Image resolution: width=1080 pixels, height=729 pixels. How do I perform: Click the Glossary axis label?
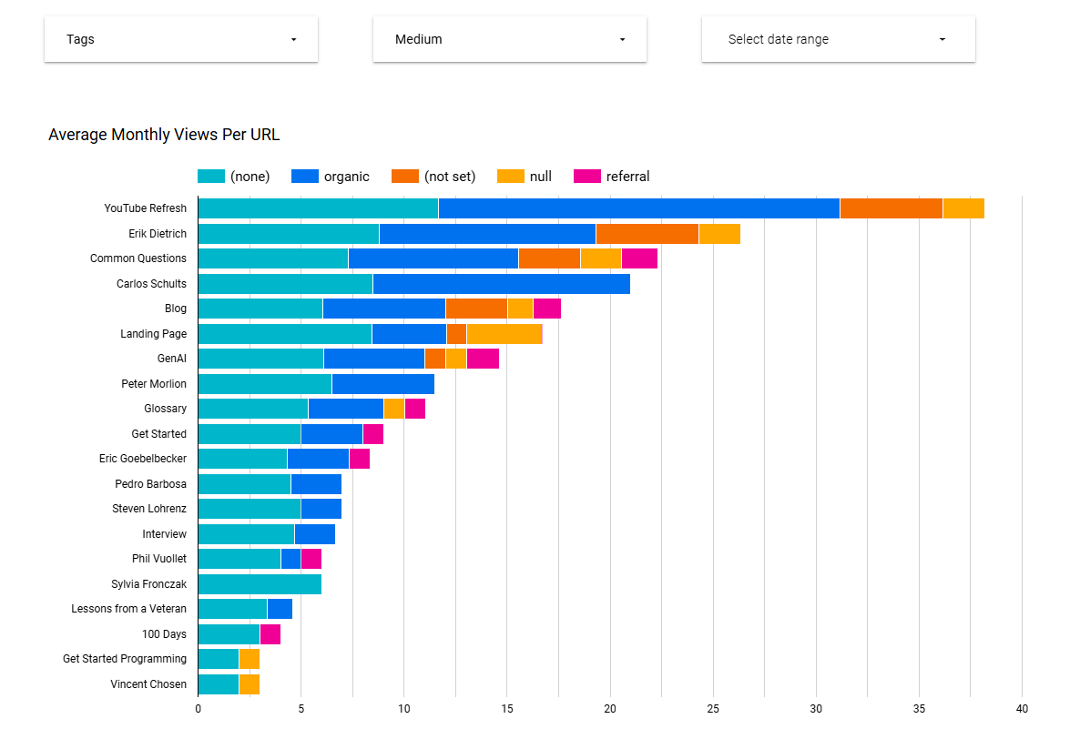tap(165, 409)
